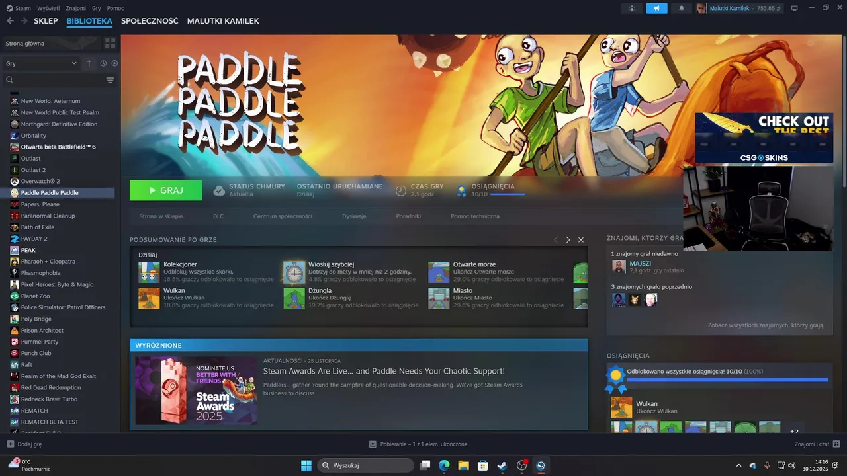Open the Pomoc techniczna link
The width and height of the screenshot is (847, 476).
(475, 216)
